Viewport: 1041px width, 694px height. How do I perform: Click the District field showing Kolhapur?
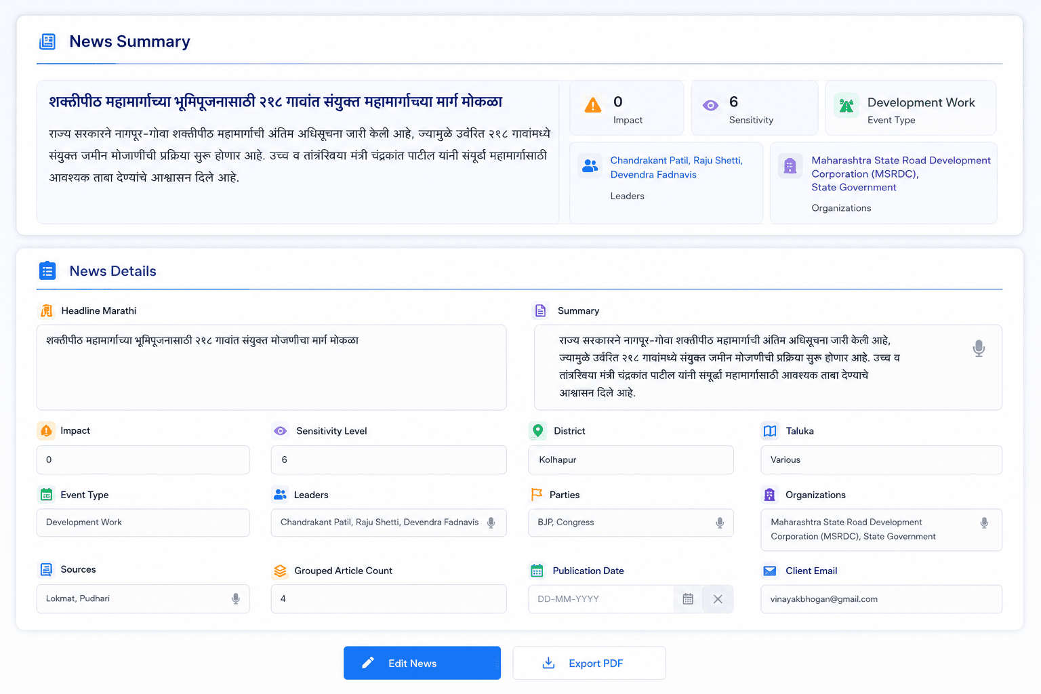(x=631, y=460)
